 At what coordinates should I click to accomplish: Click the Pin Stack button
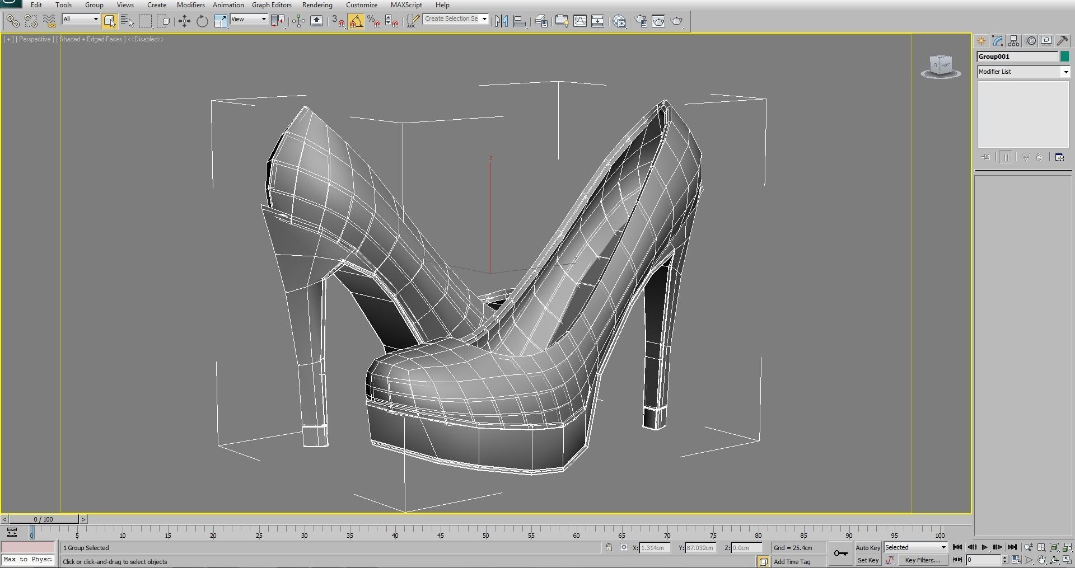(985, 158)
